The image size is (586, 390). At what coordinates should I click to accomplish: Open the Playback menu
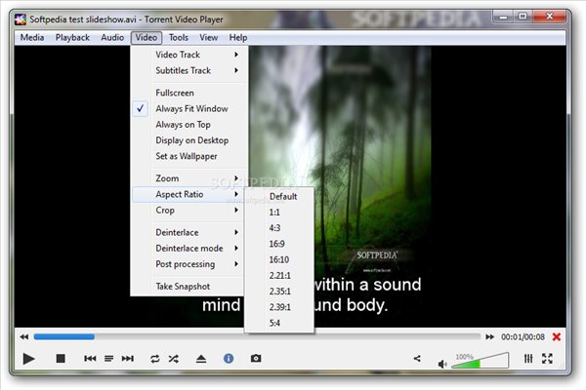(72, 38)
